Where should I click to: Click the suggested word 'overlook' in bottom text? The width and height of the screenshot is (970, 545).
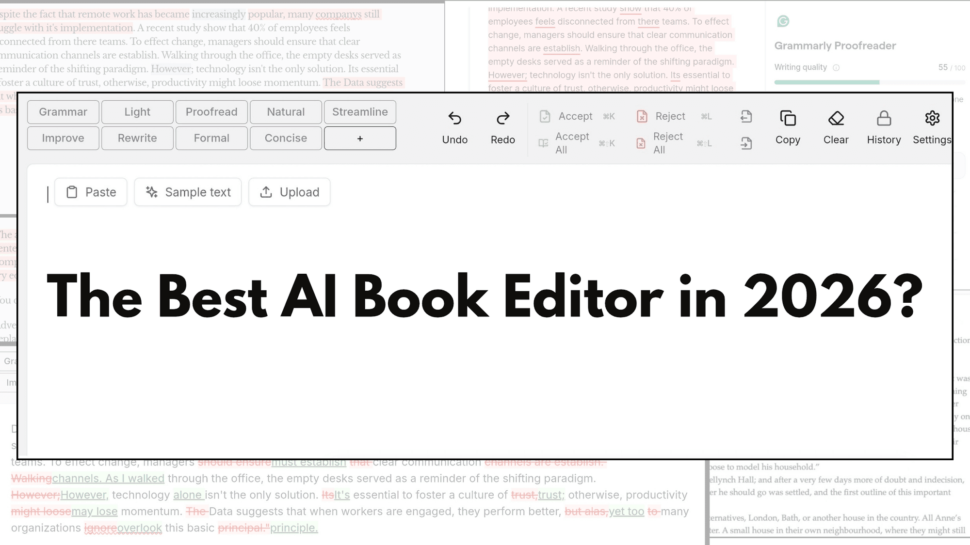pos(140,528)
